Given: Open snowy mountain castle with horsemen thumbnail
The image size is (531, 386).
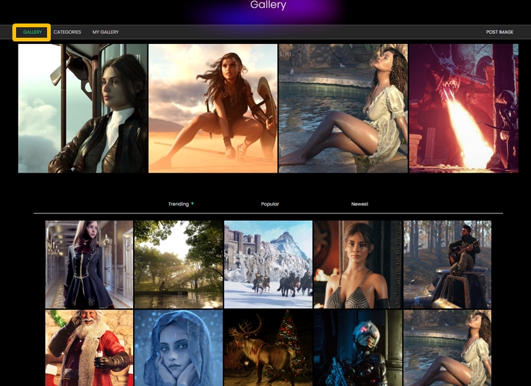Looking at the screenshot, I should (268, 264).
